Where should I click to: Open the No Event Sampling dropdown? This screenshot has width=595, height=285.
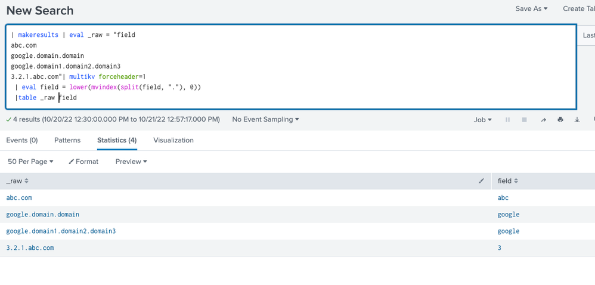(265, 119)
